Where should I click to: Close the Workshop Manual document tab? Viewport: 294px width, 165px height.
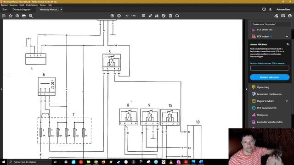click(61, 9)
